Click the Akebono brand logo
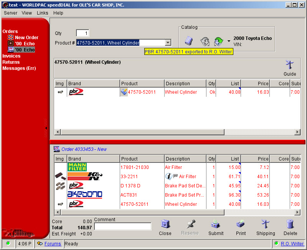This screenshot has width=307, height=250. 85,195
